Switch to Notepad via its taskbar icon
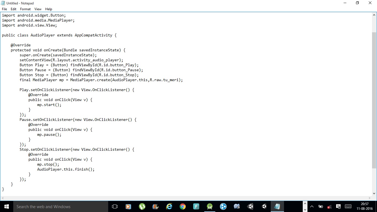This screenshot has width=377, height=212. coord(277,206)
